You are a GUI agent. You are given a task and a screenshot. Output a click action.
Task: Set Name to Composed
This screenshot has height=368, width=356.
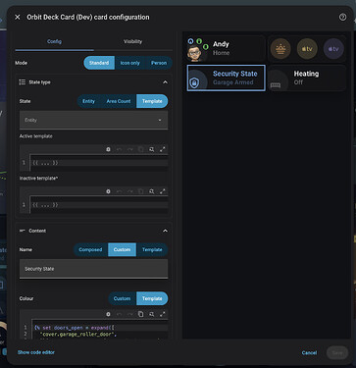(90, 249)
